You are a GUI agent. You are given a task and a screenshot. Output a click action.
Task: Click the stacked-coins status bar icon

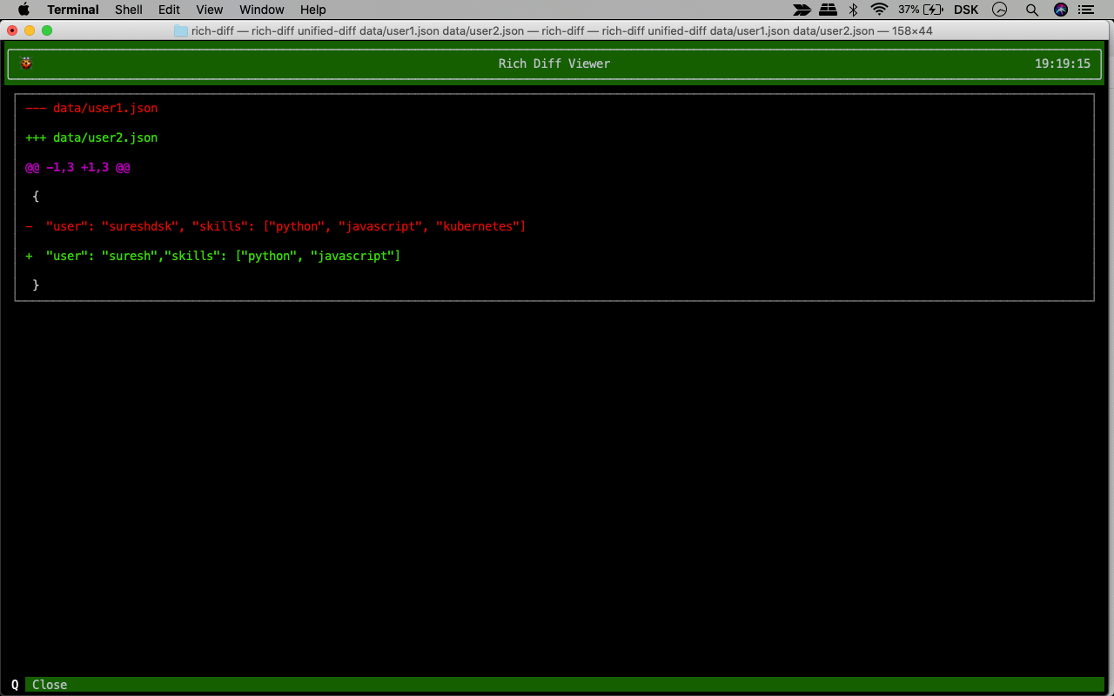(x=827, y=10)
